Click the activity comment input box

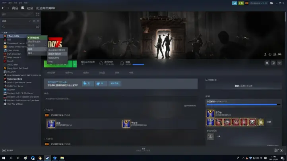(121, 99)
